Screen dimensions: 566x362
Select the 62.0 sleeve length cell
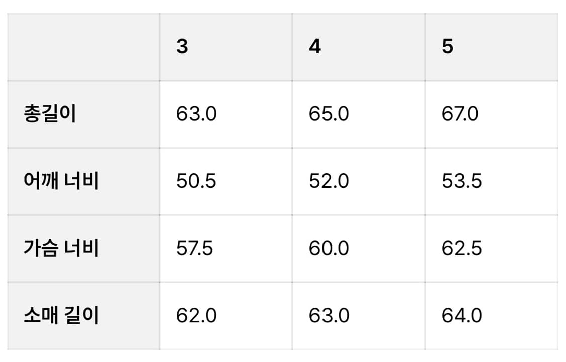pos(196,316)
